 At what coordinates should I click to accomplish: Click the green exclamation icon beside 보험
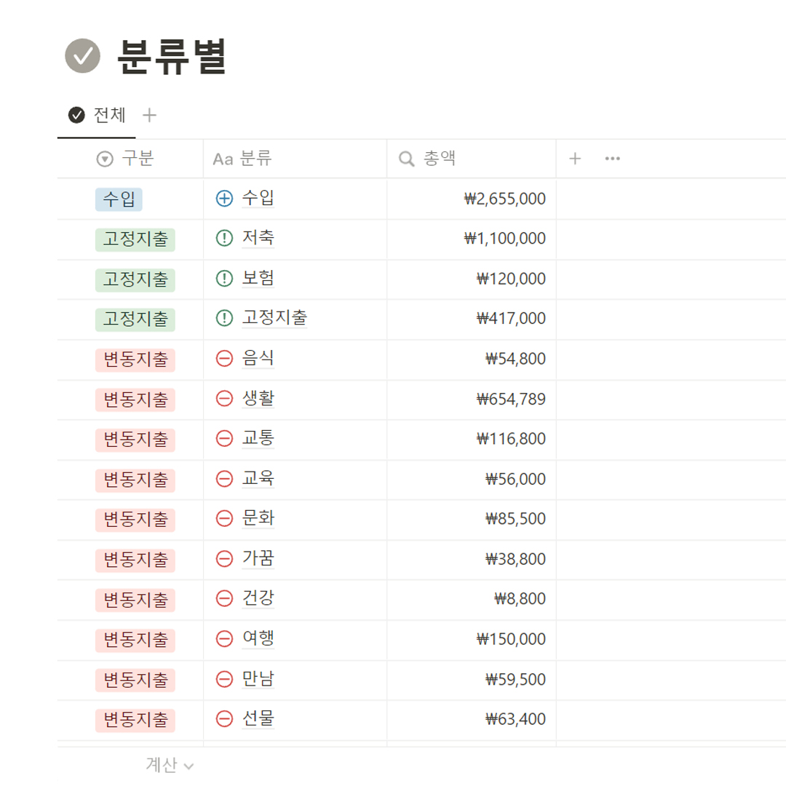pos(224,278)
